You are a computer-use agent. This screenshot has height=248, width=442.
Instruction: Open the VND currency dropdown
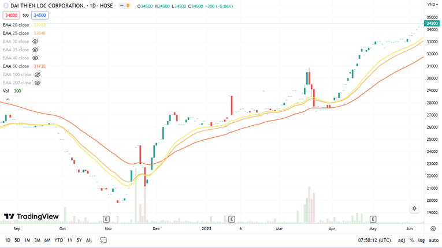(x=432, y=5)
